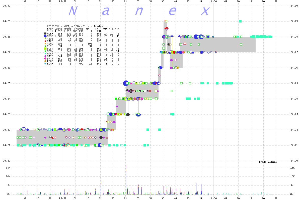Click the tallest trade volume spike
The image size is (301, 200).
coord(126,179)
